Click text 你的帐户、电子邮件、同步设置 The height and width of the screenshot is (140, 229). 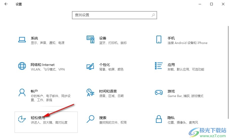[x=51, y=98]
